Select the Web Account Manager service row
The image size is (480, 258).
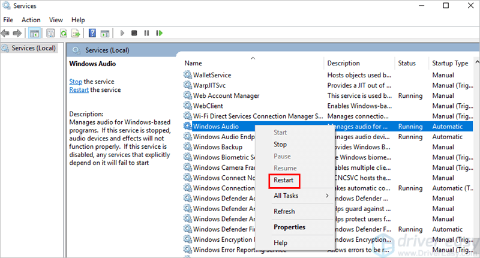coord(226,95)
